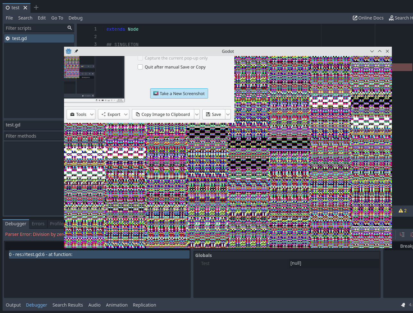Switch to the Errors tab
This screenshot has width=413, height=313.
click(38, 224)
